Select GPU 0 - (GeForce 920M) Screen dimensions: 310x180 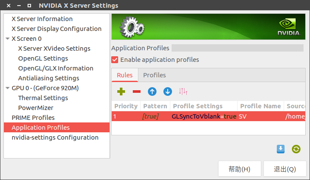coord(45,88)
